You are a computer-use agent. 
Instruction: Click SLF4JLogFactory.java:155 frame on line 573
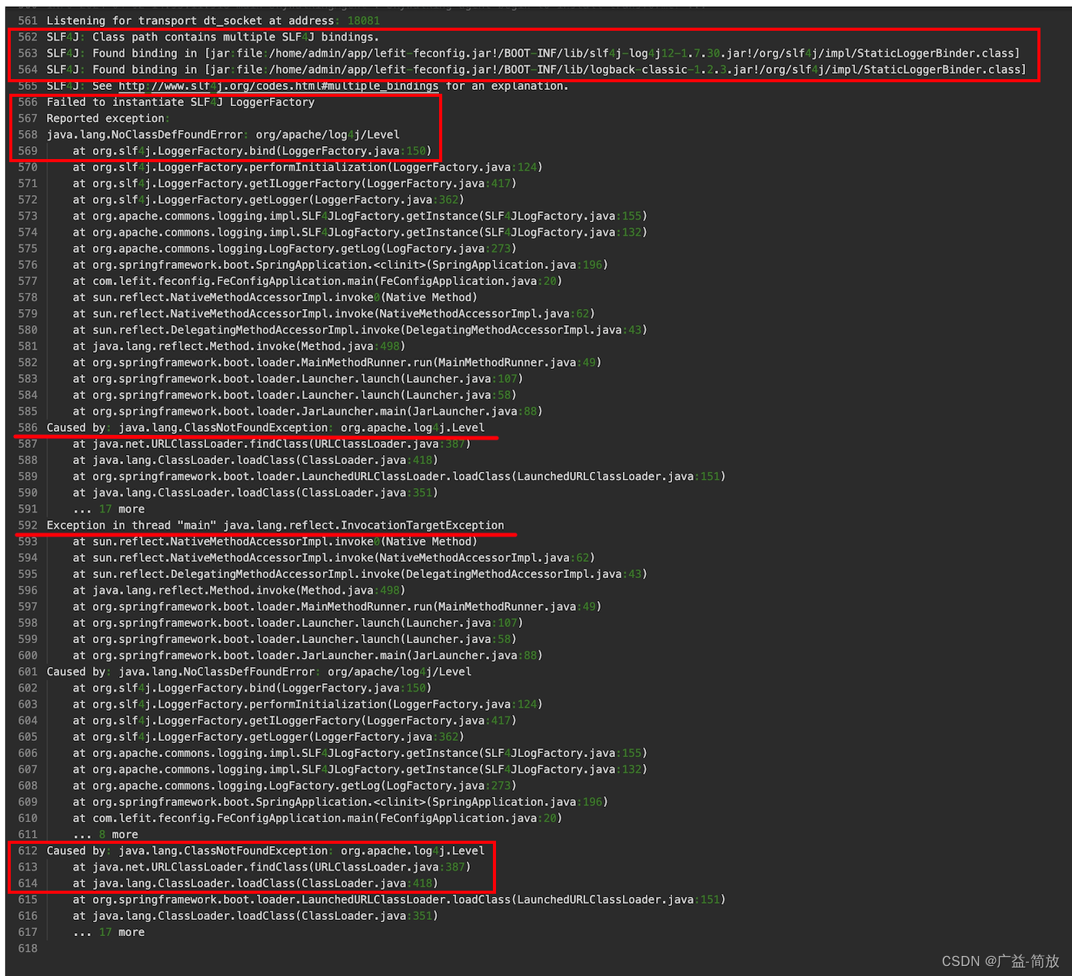pyautogui.click(x=360, y=216)
